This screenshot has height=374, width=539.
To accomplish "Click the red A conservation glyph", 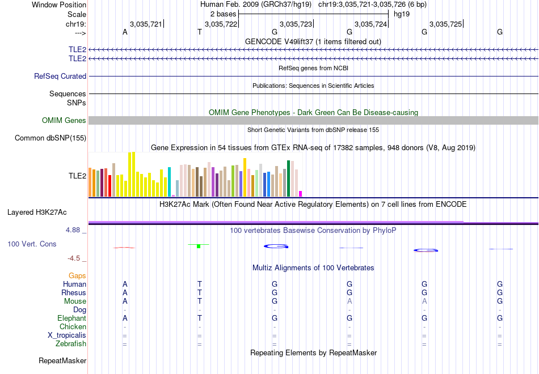I will [x=124, y=248].
